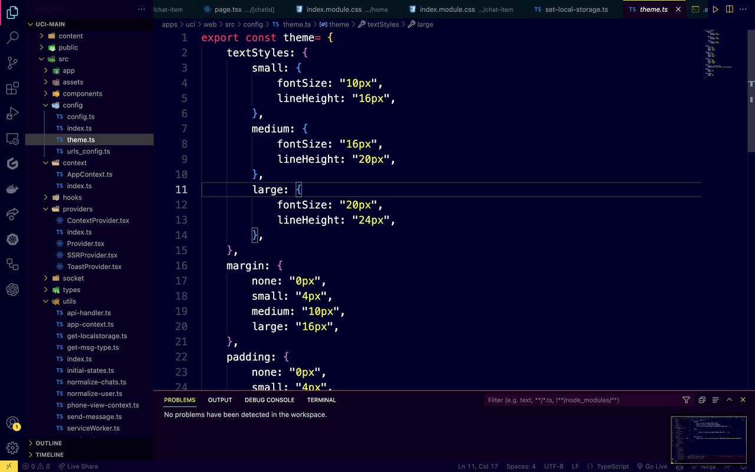
Task: Open the Run and Debug view
Action: 12,114
